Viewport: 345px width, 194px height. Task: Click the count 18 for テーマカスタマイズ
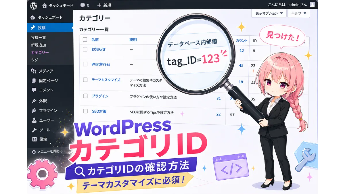tap(241, 82)
